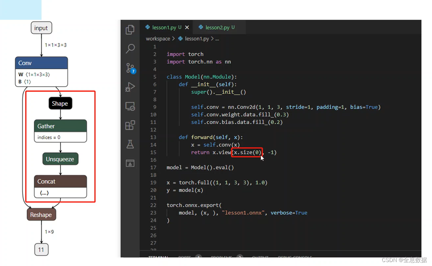Click line number 24 in the gutter
The image size is (432, 266).
[153, 220]
